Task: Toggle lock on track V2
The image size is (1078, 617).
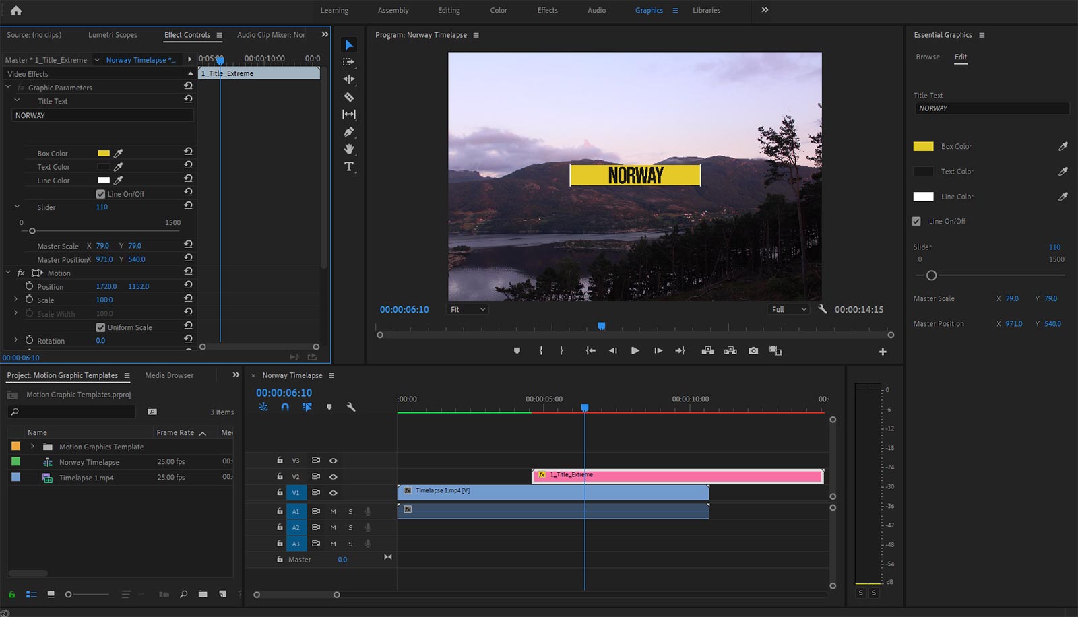Action: point(280,476)
